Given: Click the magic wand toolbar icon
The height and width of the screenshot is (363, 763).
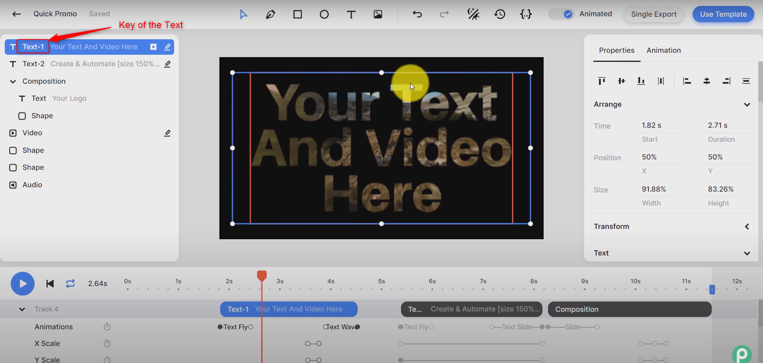Looking at the screenshot, I should coord(473,15).
